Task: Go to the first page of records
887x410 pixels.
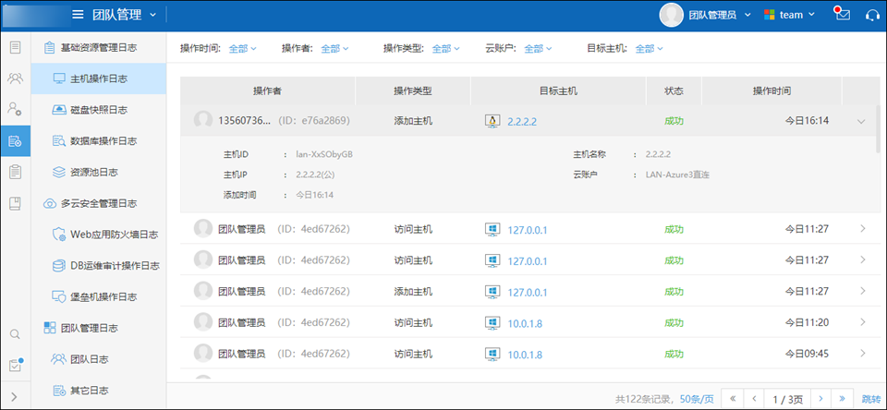Action: pyautogui.click(x=732, y=398)
